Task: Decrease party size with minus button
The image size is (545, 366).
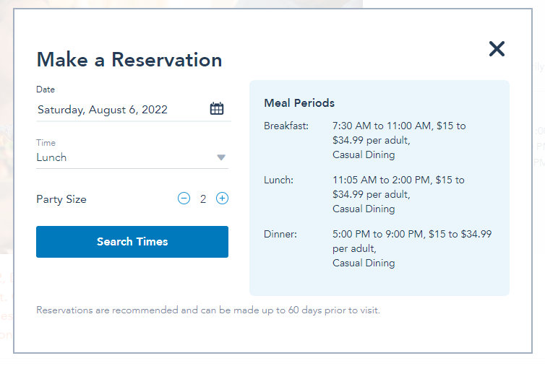Action: pyautogui.click(x=184, y=199)
